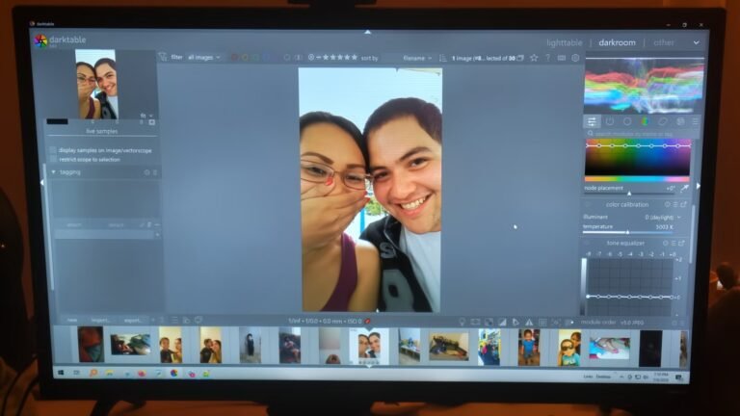The height and width of the screenshot is (416, 740).
Task: Focus the search modules field
Action: [640, 134]
